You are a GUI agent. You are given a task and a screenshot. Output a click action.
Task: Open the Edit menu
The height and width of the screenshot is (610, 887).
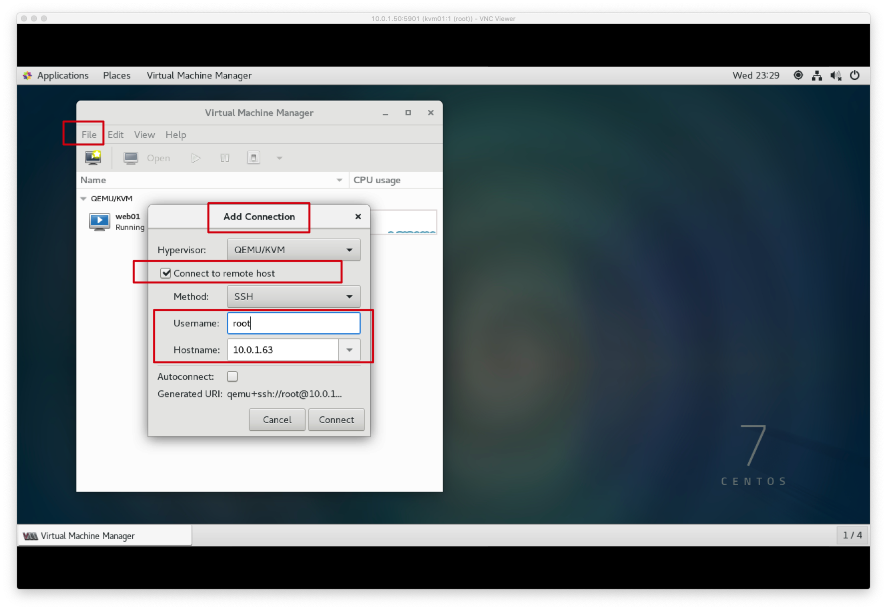[x=115, y=135]
